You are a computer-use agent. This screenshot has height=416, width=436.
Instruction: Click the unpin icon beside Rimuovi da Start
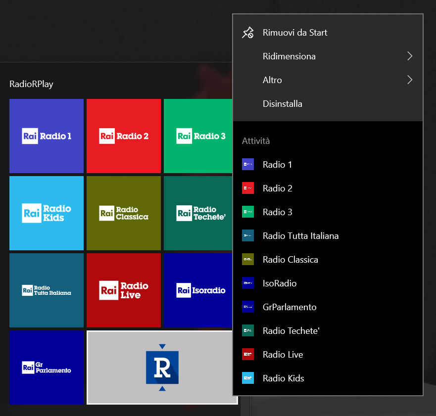(x=248, y=33)
